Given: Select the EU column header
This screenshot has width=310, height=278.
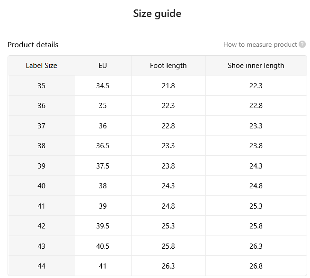Looking at the screenshot, I should pos(103,66).
